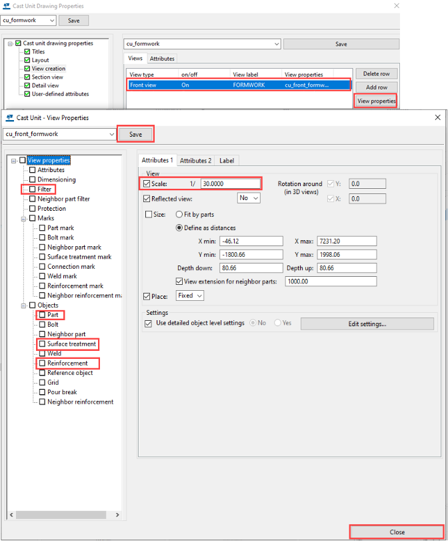
Task: Click the Scale value input field
Action: (x=229, y=183)
